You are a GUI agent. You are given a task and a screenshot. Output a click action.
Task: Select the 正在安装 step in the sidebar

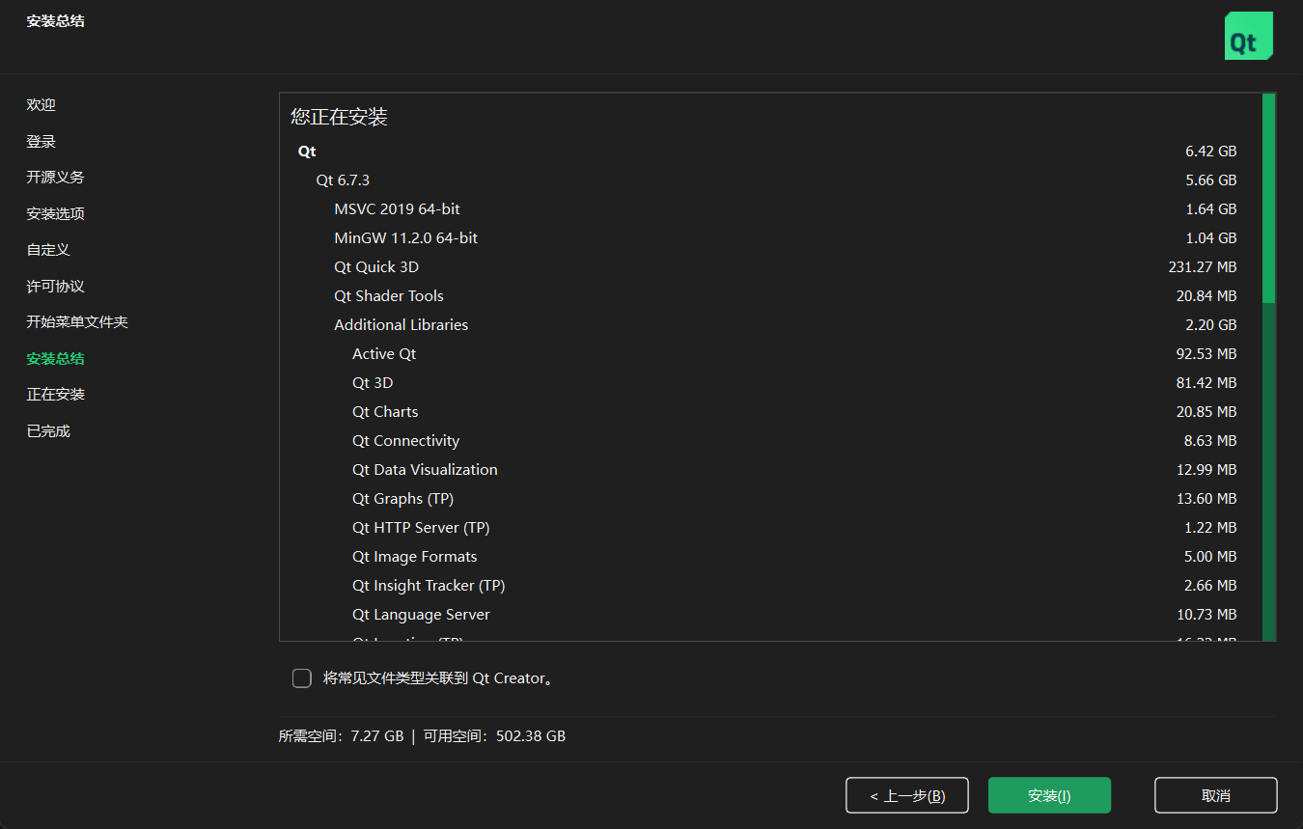56,395
